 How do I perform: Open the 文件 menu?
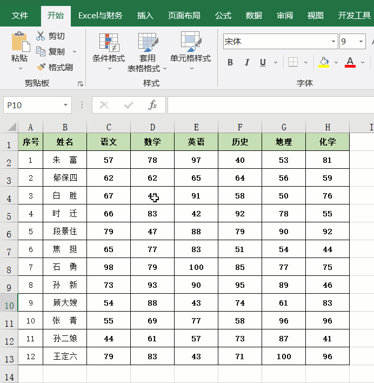tap(20, 16)
